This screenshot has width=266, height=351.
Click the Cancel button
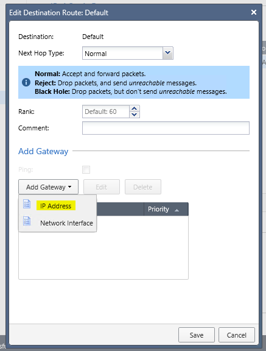pos(237,335)
